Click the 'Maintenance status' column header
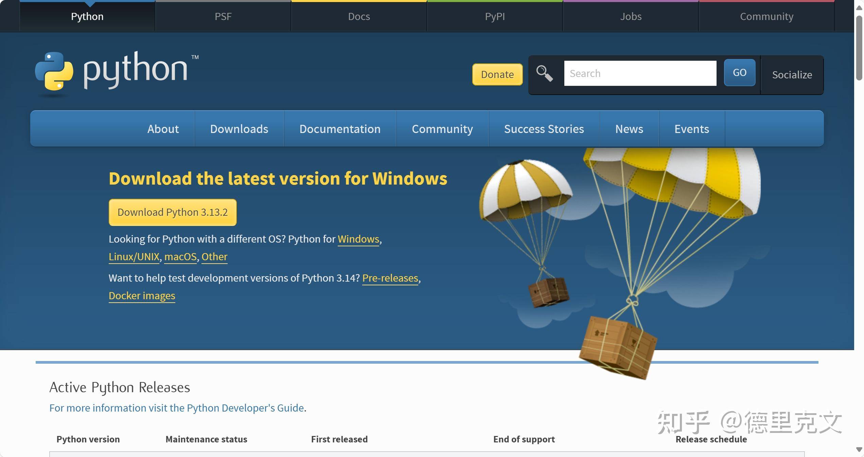Viewport: 864px width, 457px height. point(206,439)
